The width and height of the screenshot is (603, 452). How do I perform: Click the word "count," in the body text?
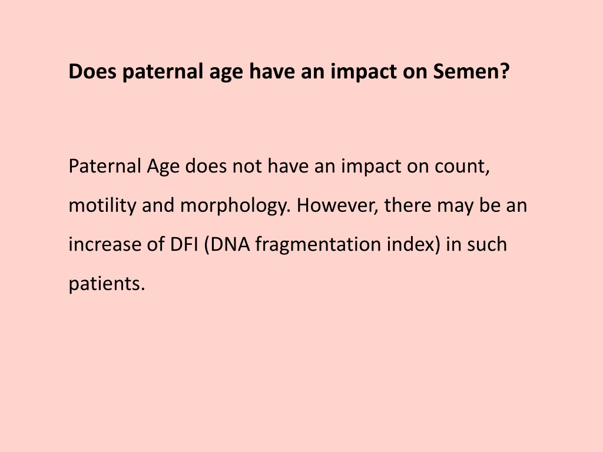coord(462,167)
